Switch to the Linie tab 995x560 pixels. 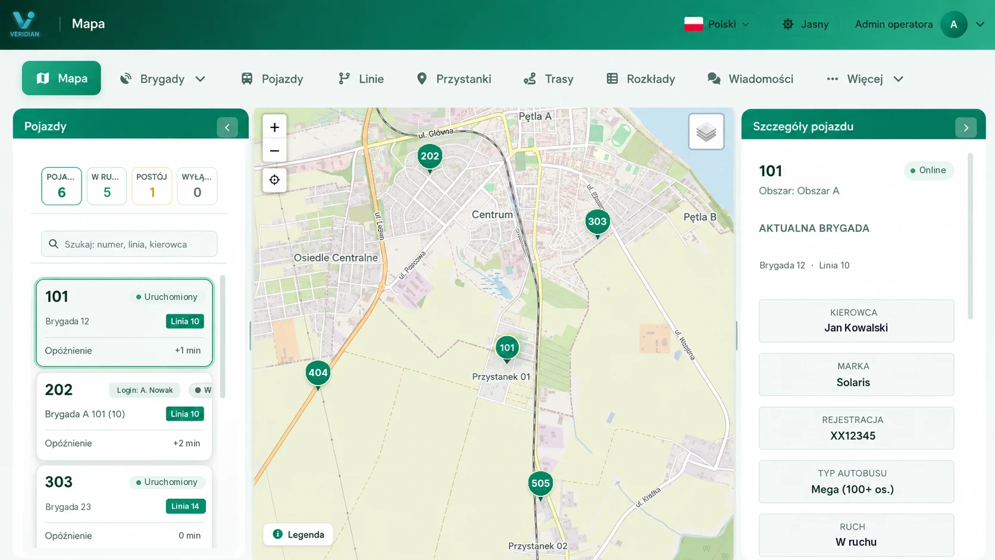click(x=361, y=79)
